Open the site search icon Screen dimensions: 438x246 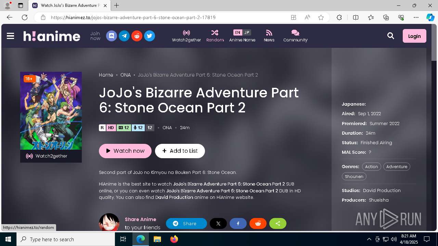(391, 36)
